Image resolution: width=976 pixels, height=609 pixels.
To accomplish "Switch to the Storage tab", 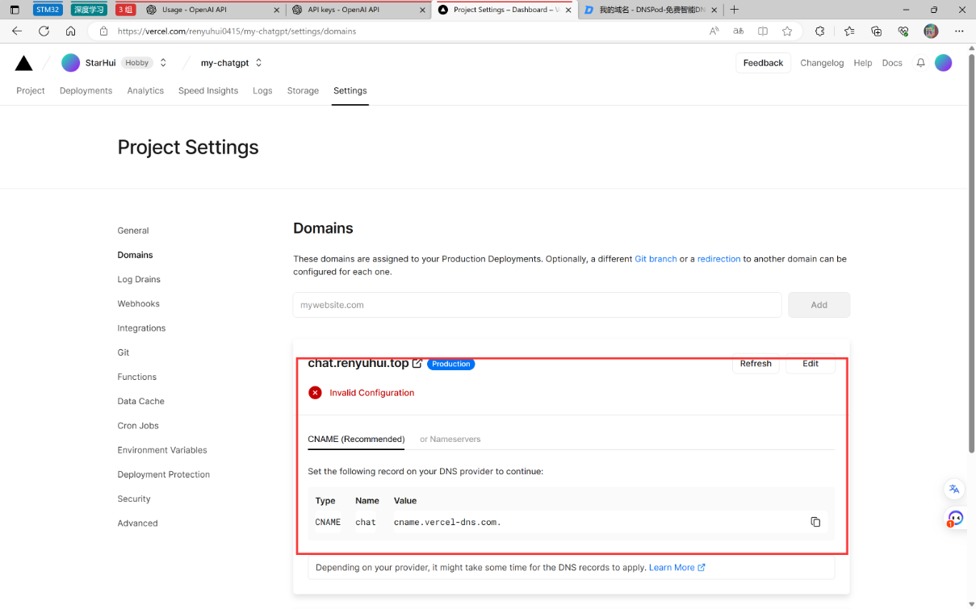I will click(x=303, y=91).
